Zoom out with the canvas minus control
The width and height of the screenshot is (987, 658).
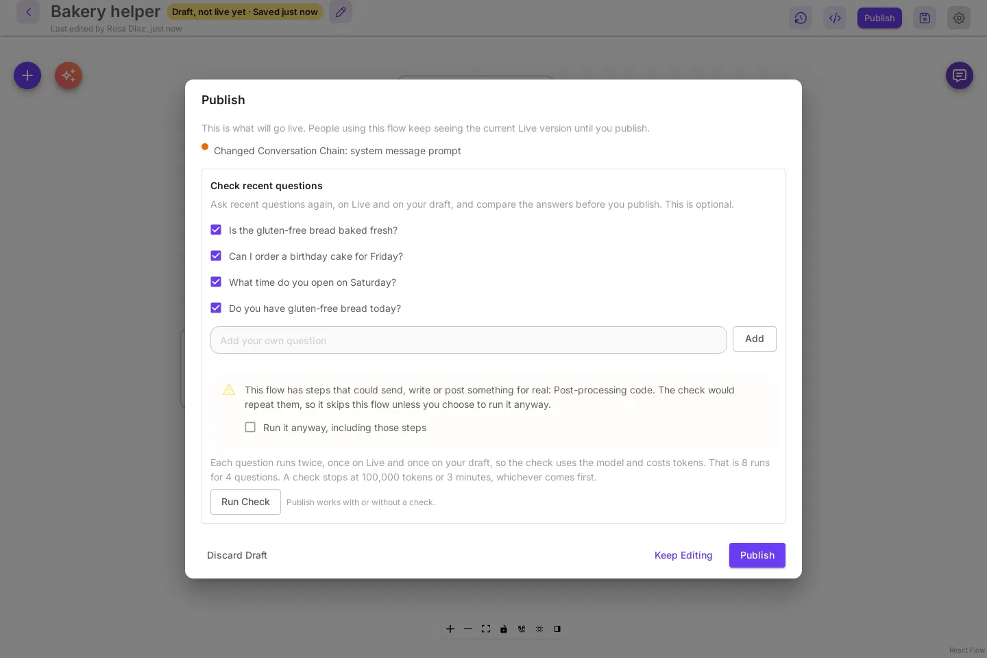pos(468,629)
